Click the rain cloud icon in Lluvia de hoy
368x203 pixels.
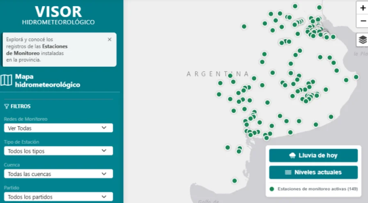(x=293, y=155)
